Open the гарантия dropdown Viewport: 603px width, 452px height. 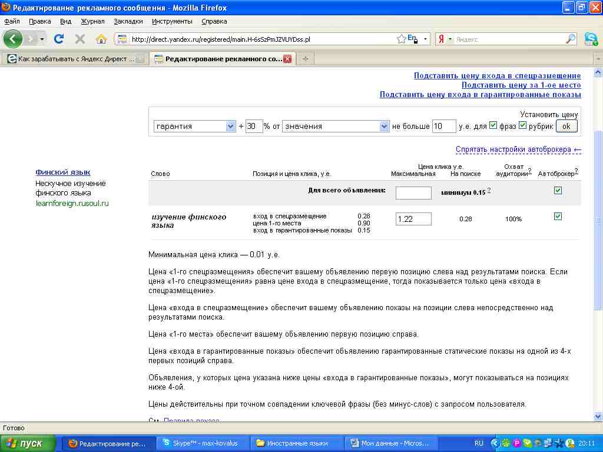tap(194, 126)
